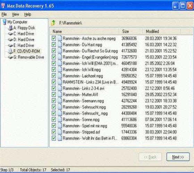Toggle checkbox for Wollt ihr das Bett in Fl...
Viewport: 194px width, 173px height.
click(54, 138)
